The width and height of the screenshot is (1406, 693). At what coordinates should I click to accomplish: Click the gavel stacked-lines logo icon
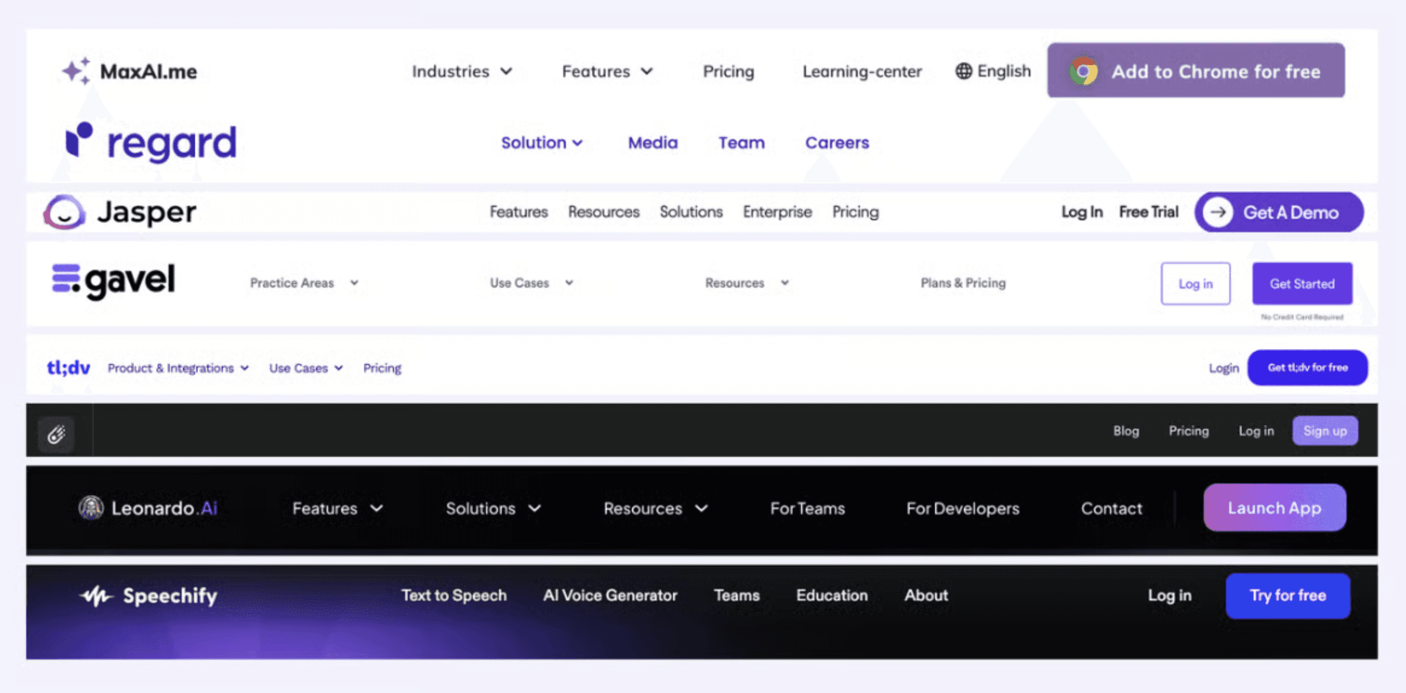[66, 278]
